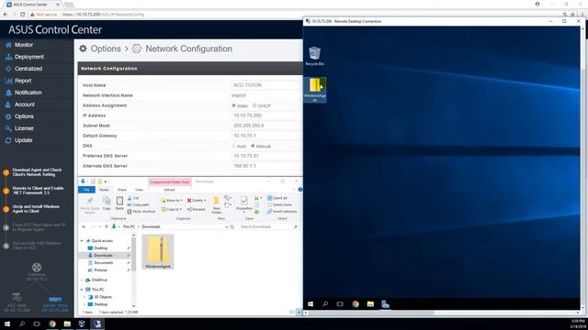Click Cut in the Clipboard group
This screenshot has height=330, width=588.
[133, 198]
